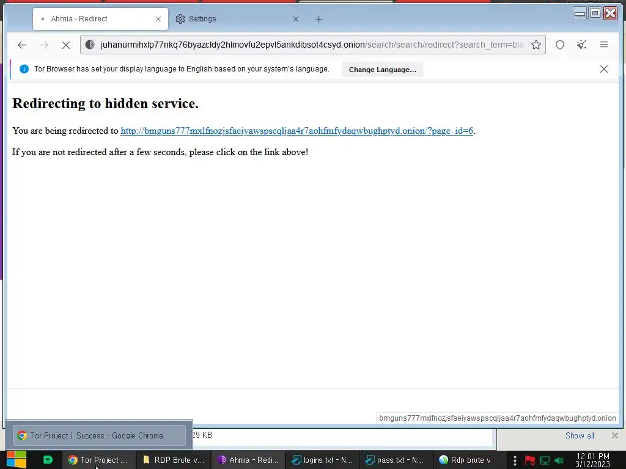Switch to the Ahmia - Redirect tab
Image resolution: width=626 pixels, height=469 pixels.
tap(101, 19)
